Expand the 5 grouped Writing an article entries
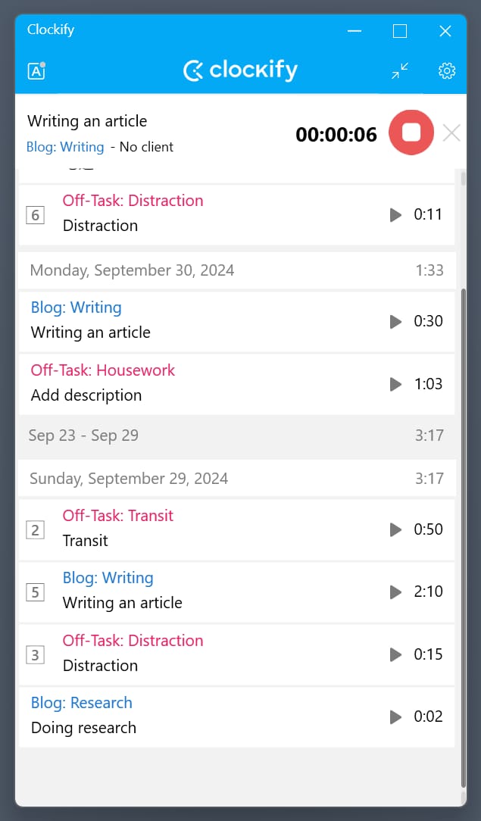 pyautogui.click(x=35, y=592)
